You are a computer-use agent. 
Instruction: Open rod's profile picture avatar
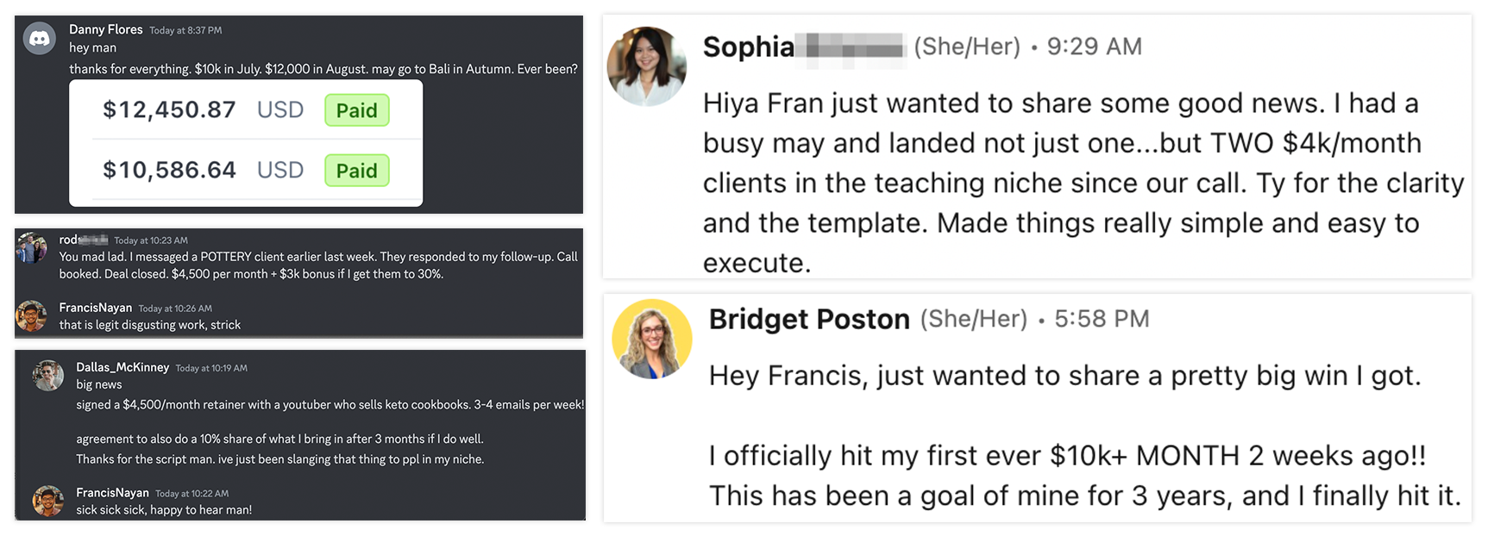pyautogui.click(x=32, y=248)
